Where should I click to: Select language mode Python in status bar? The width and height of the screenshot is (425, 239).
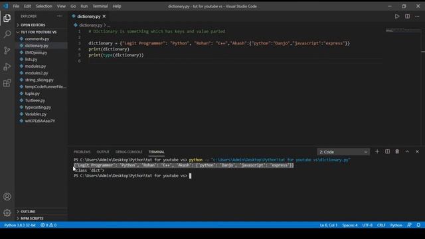click(396, 225)
